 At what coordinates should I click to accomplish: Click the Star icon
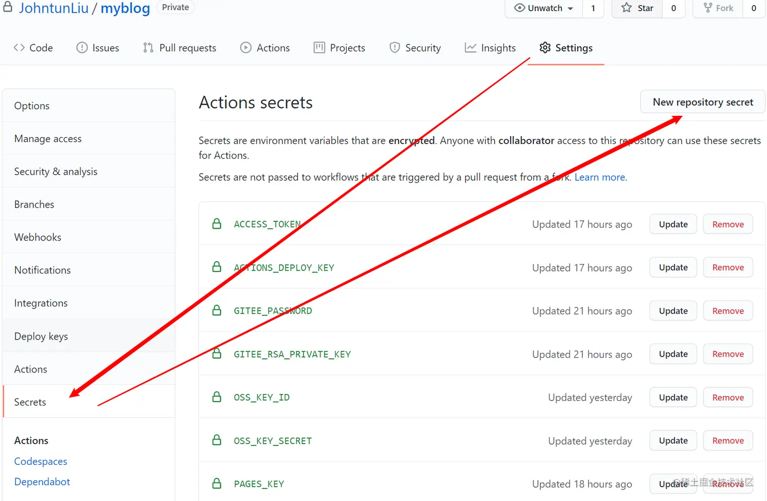coord(626,8)
